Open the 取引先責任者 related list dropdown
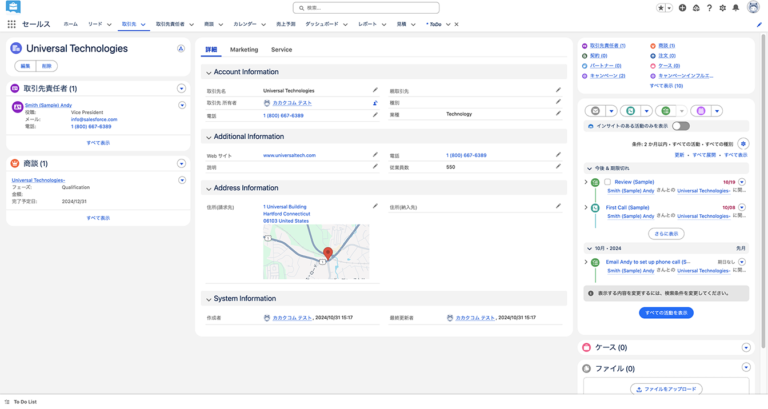 [x=182, y=89]
